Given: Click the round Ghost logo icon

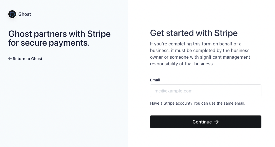Looking at the screenshot, I should 12,14.
